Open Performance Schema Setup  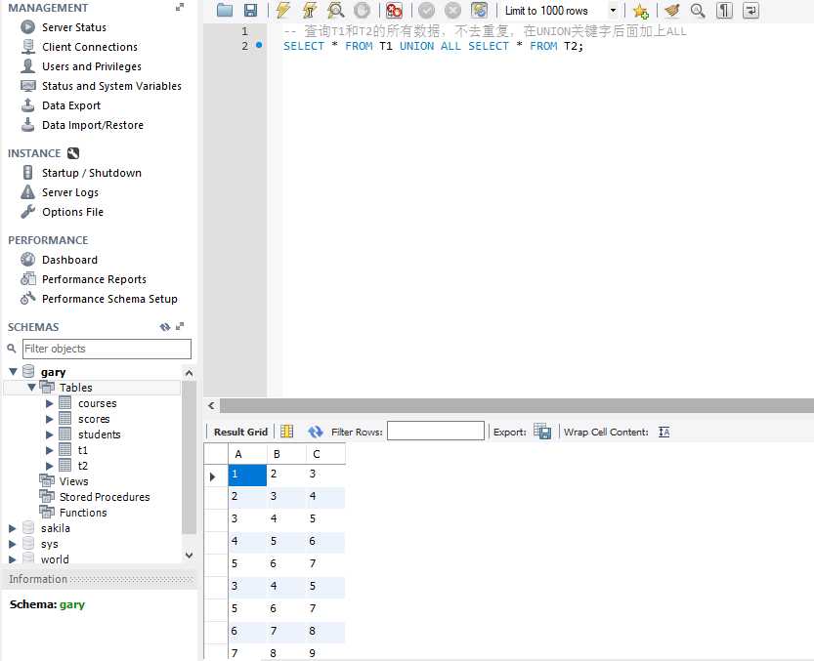[x=109, y=299]
